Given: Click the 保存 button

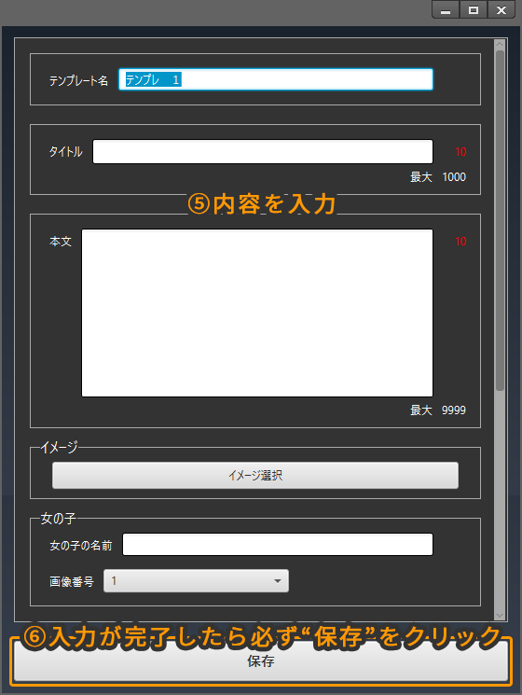Looking at the screenshot, I should (x=261, y=661).
